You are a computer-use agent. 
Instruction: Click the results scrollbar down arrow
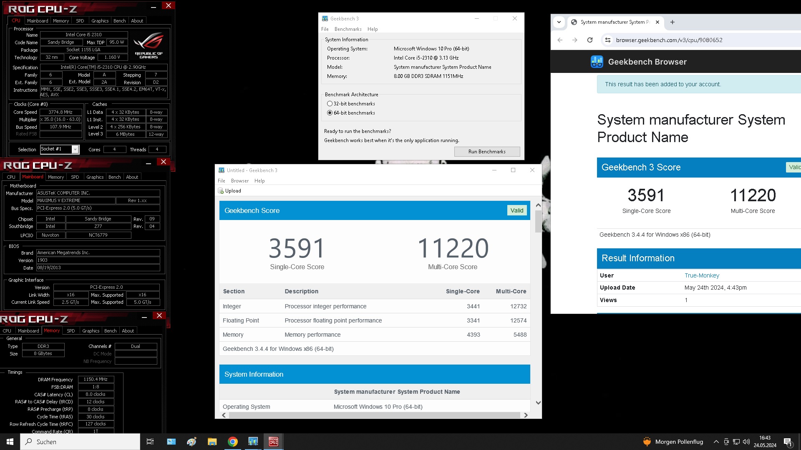click(538, 402)
